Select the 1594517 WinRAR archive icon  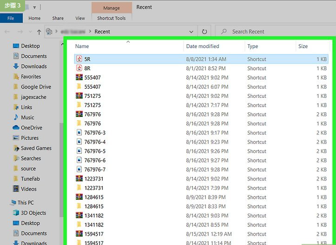pos(79,234)
